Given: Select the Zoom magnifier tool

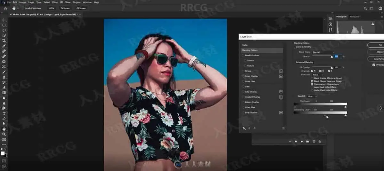Looking at the screenshot, I should (4, 134).
